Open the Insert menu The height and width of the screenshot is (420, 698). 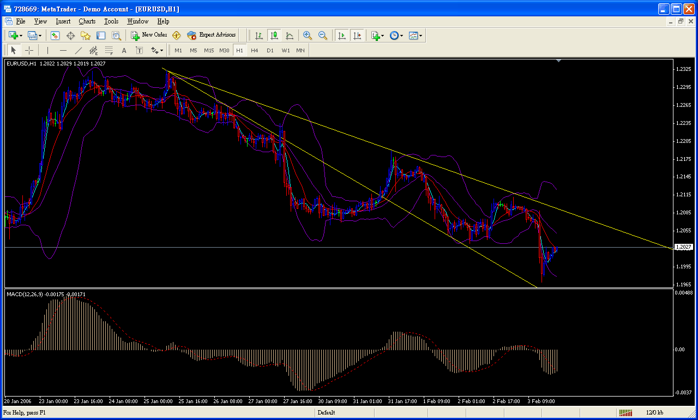(63, 21)
